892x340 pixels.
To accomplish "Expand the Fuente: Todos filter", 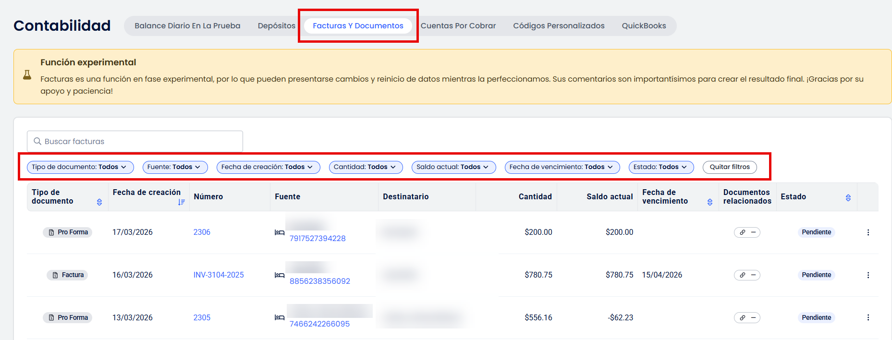I will coord(175,167).
